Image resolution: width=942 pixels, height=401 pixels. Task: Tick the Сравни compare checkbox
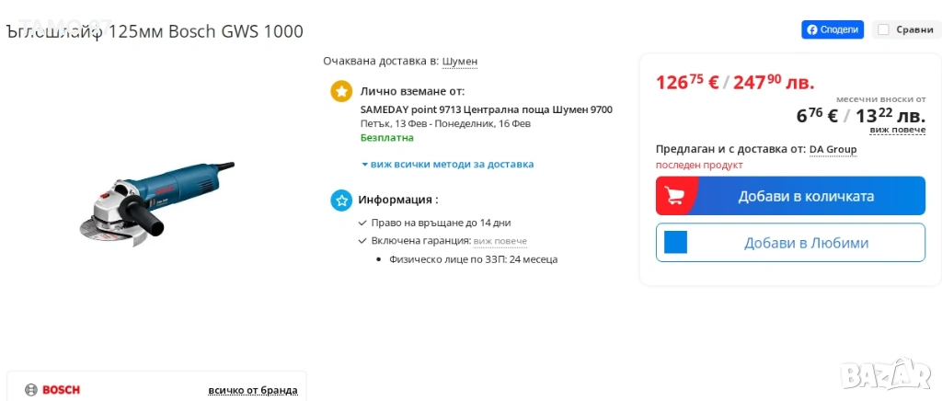(x=883, y=29)
